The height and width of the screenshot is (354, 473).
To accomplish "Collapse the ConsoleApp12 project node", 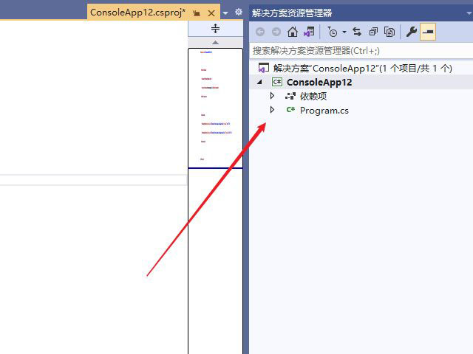I will pos(260,82).
